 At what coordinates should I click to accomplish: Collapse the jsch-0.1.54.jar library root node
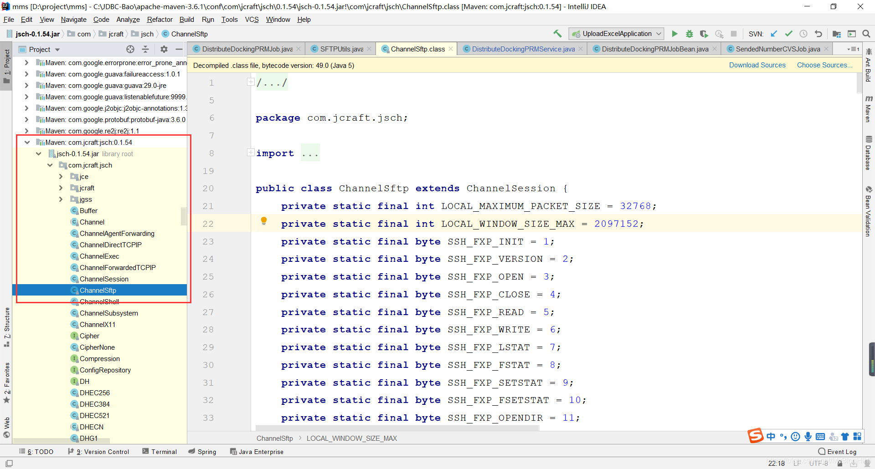(x=39, y=154)
